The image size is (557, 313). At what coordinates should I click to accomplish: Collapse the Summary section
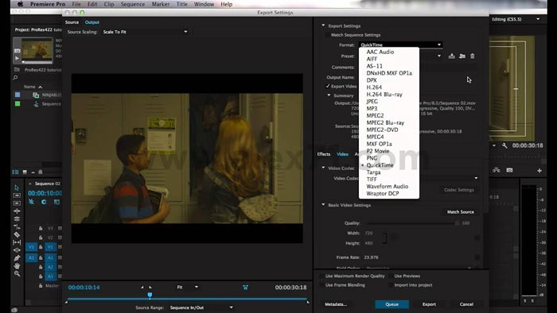pos(329,95)
